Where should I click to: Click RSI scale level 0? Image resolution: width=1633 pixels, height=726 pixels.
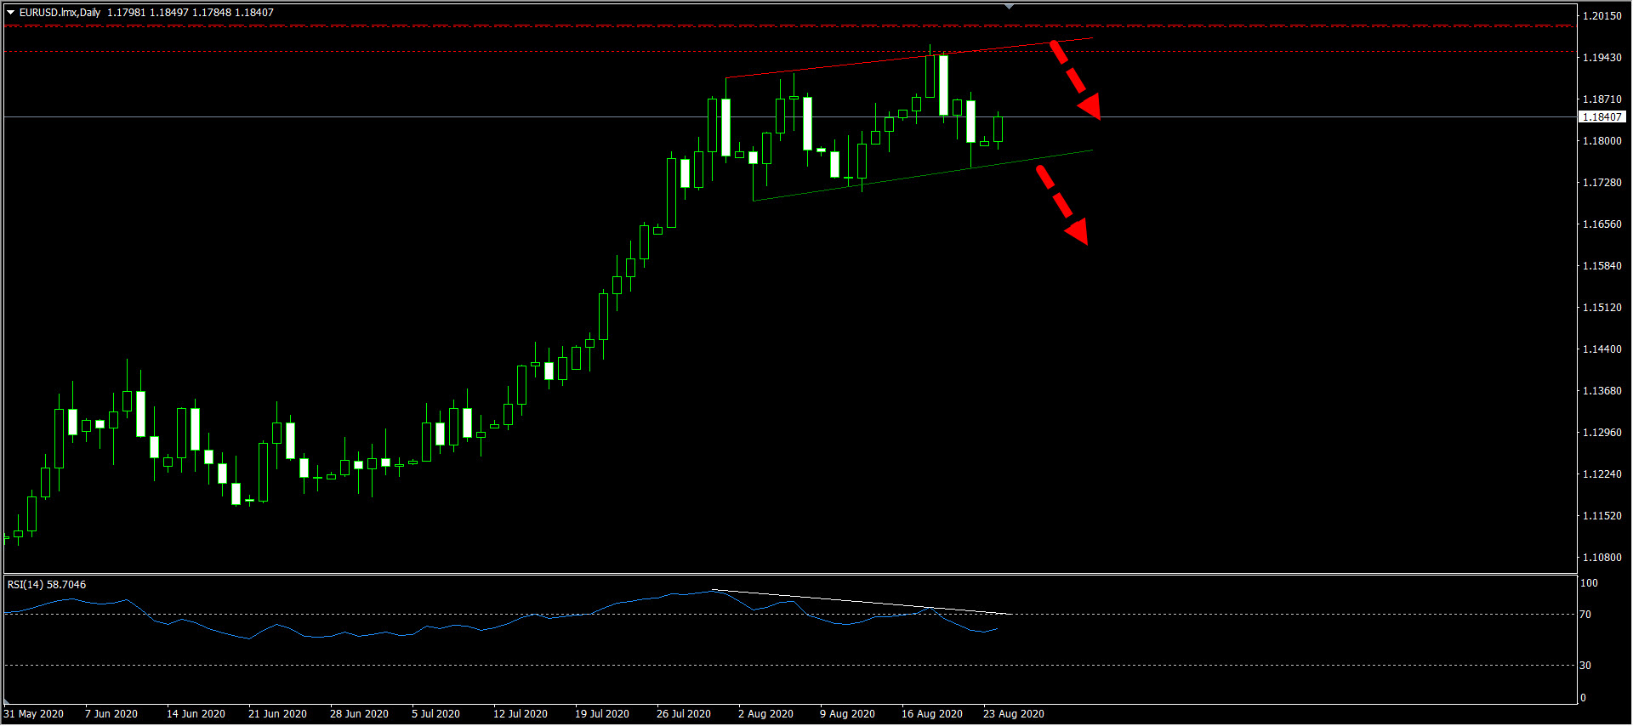point(1583,698)
